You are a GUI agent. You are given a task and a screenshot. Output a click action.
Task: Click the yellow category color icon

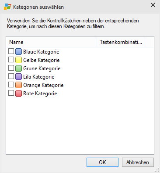[18, 60]
